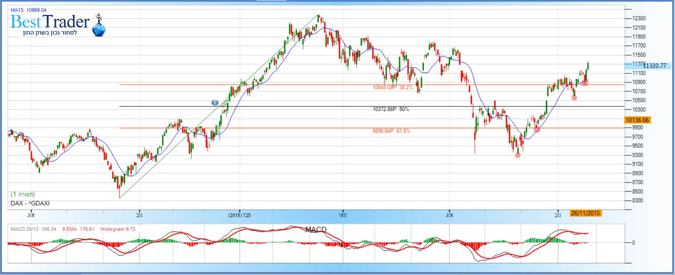The height and width of the screenshot is (275, 675).
Task: Select the 26/11/2015 date marker
Action: click(x=585, y=213)
